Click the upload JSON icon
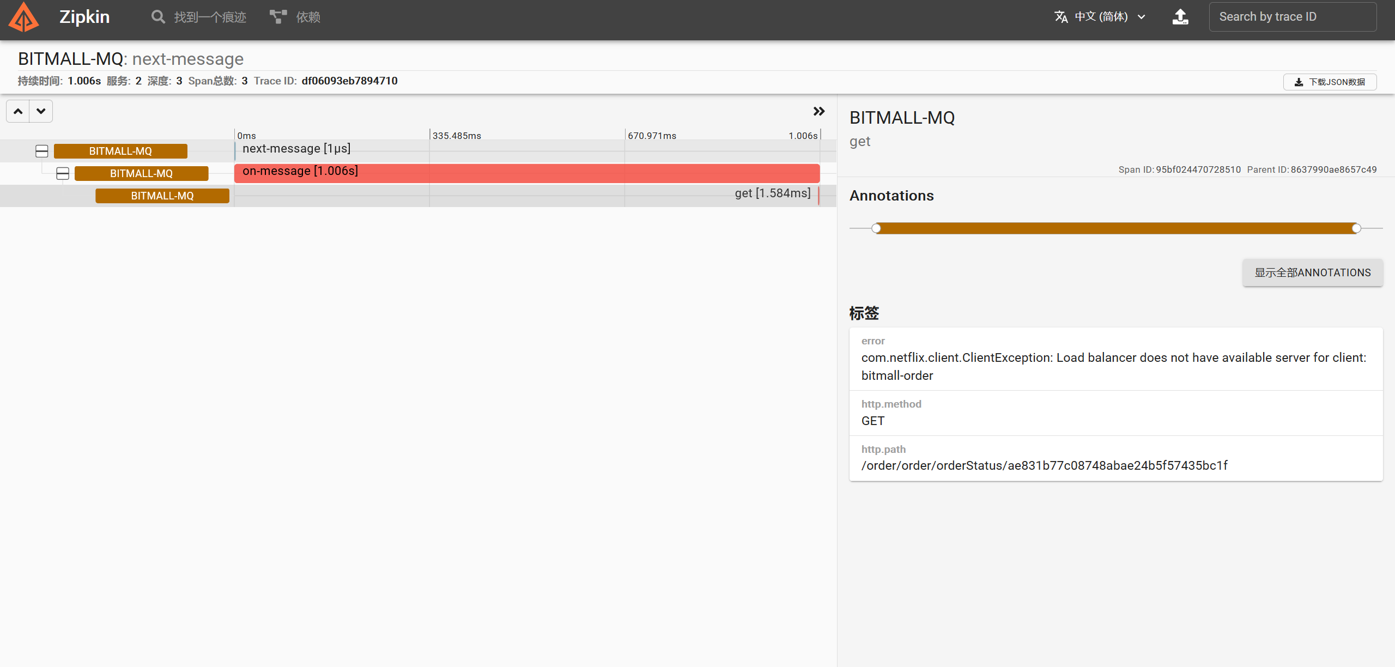Image resolution: width=1395 pixels, height=667 pixels. [1180, 17]
